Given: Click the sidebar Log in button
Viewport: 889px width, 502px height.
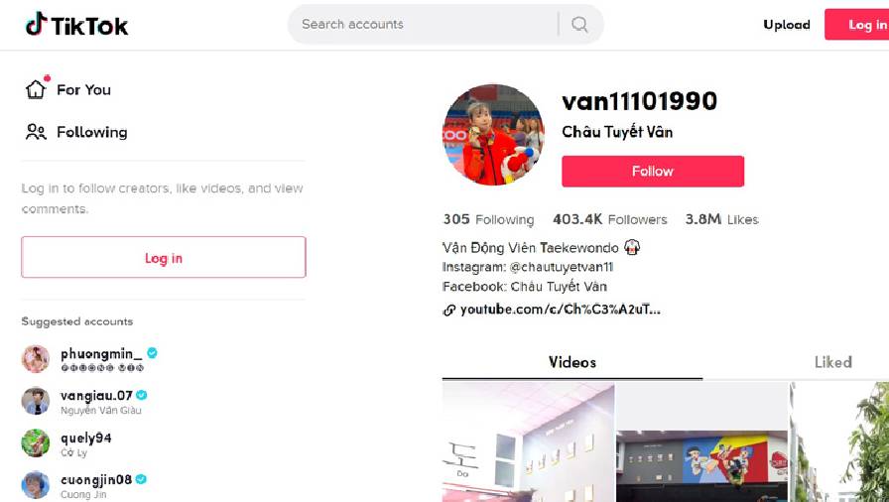Looking at the screenshot, I should point(164,257).
